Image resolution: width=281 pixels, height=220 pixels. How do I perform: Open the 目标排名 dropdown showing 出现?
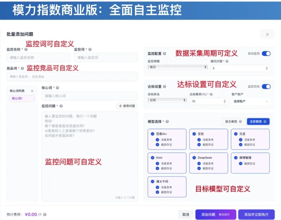coord(167,100)
